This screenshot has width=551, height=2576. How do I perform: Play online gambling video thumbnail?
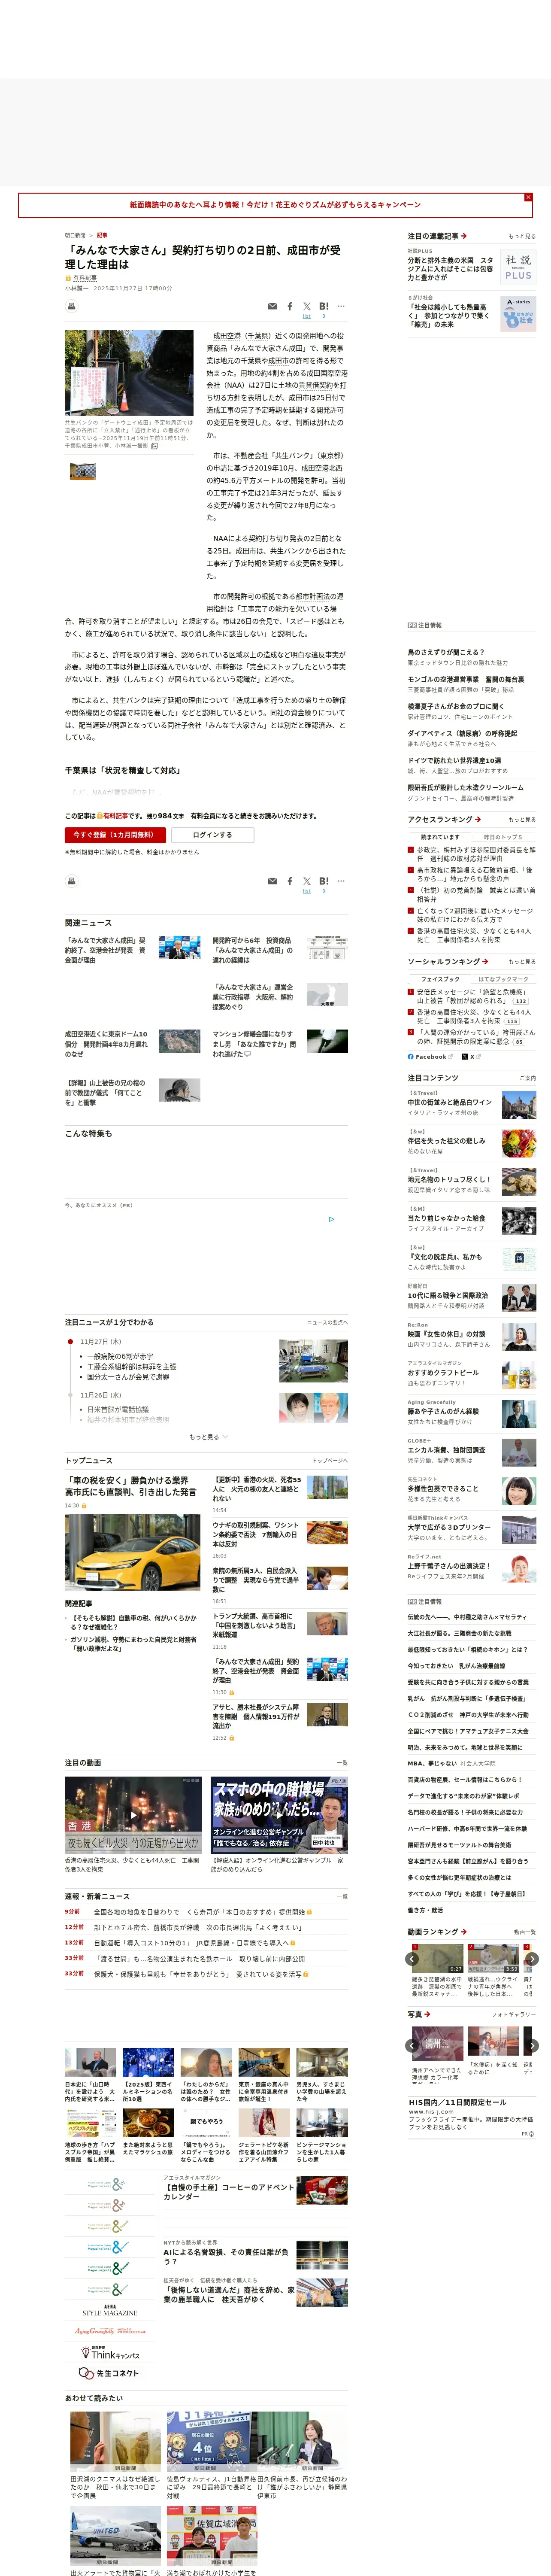pyautogui.click(x=279, y=1814)
